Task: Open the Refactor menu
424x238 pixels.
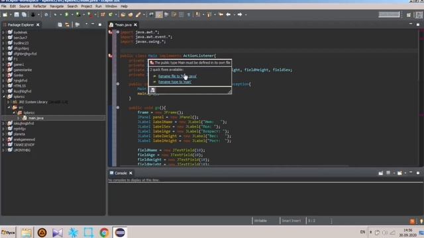Action: [x=40, y=6]
